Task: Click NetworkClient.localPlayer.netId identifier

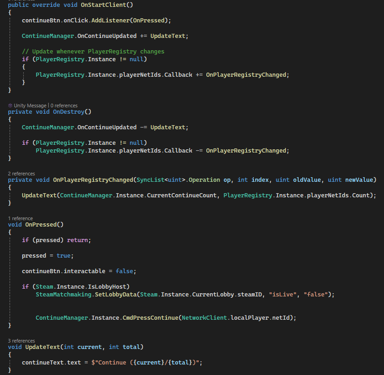Action: 237,317
